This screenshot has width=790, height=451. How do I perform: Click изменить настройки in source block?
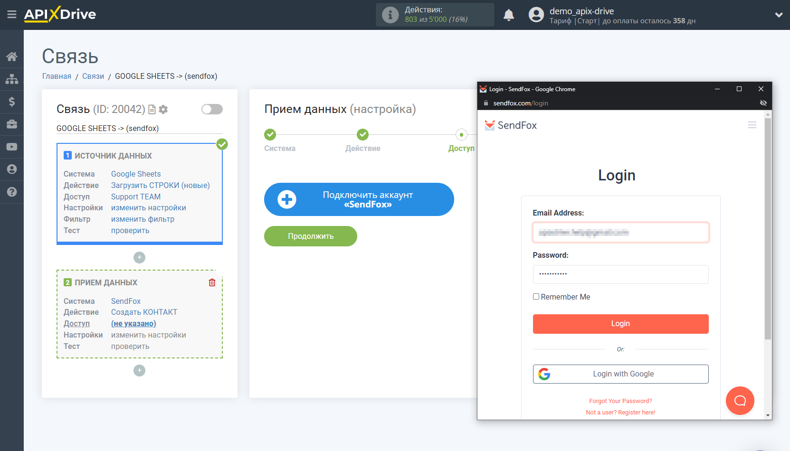(149, 207)
